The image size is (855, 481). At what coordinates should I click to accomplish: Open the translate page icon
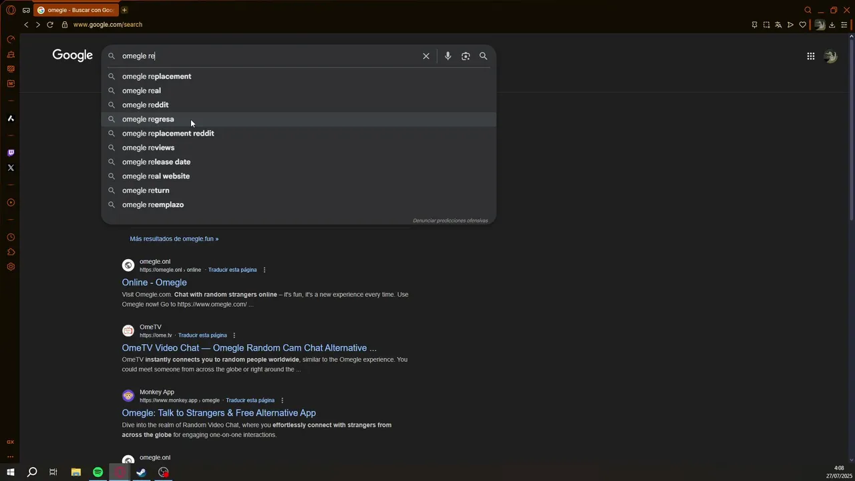(778, 25)
